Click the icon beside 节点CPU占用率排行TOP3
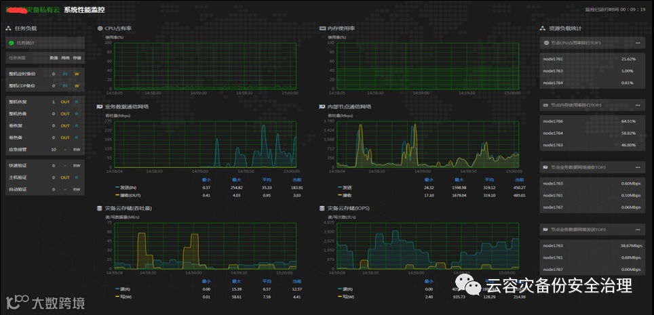654x315 pixels. tap(546, 43)
